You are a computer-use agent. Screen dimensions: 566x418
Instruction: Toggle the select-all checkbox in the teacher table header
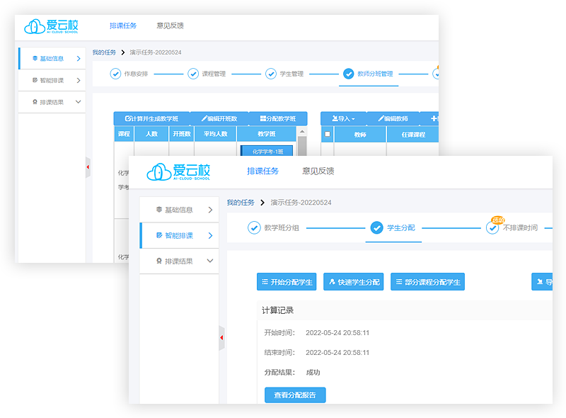(327, 134)
